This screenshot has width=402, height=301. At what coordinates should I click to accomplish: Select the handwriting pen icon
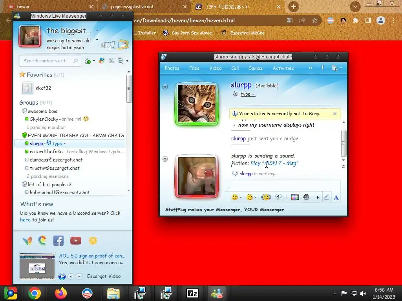(x=326, y=197)
